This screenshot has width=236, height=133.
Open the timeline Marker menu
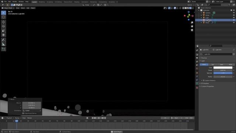29,118
